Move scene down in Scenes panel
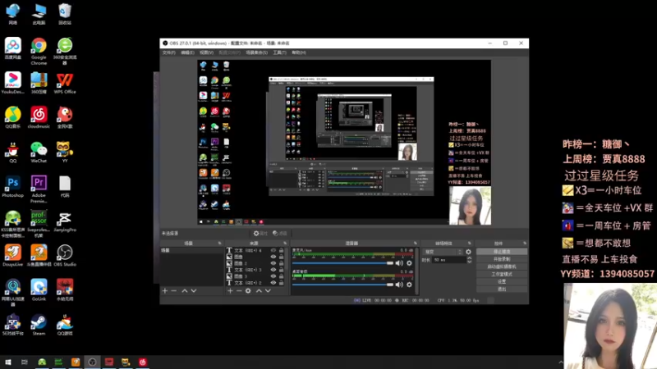This screenshot has width=657, height=369. 194,290
